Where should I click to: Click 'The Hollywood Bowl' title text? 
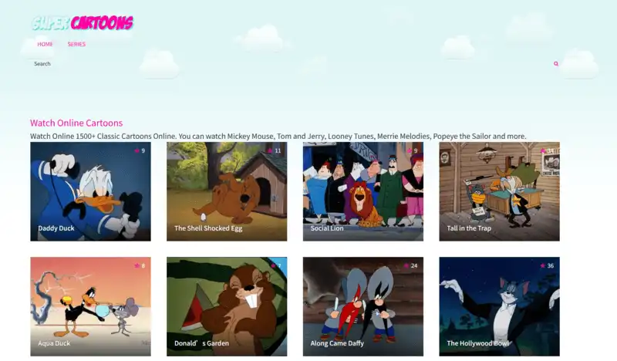(478, 343)
